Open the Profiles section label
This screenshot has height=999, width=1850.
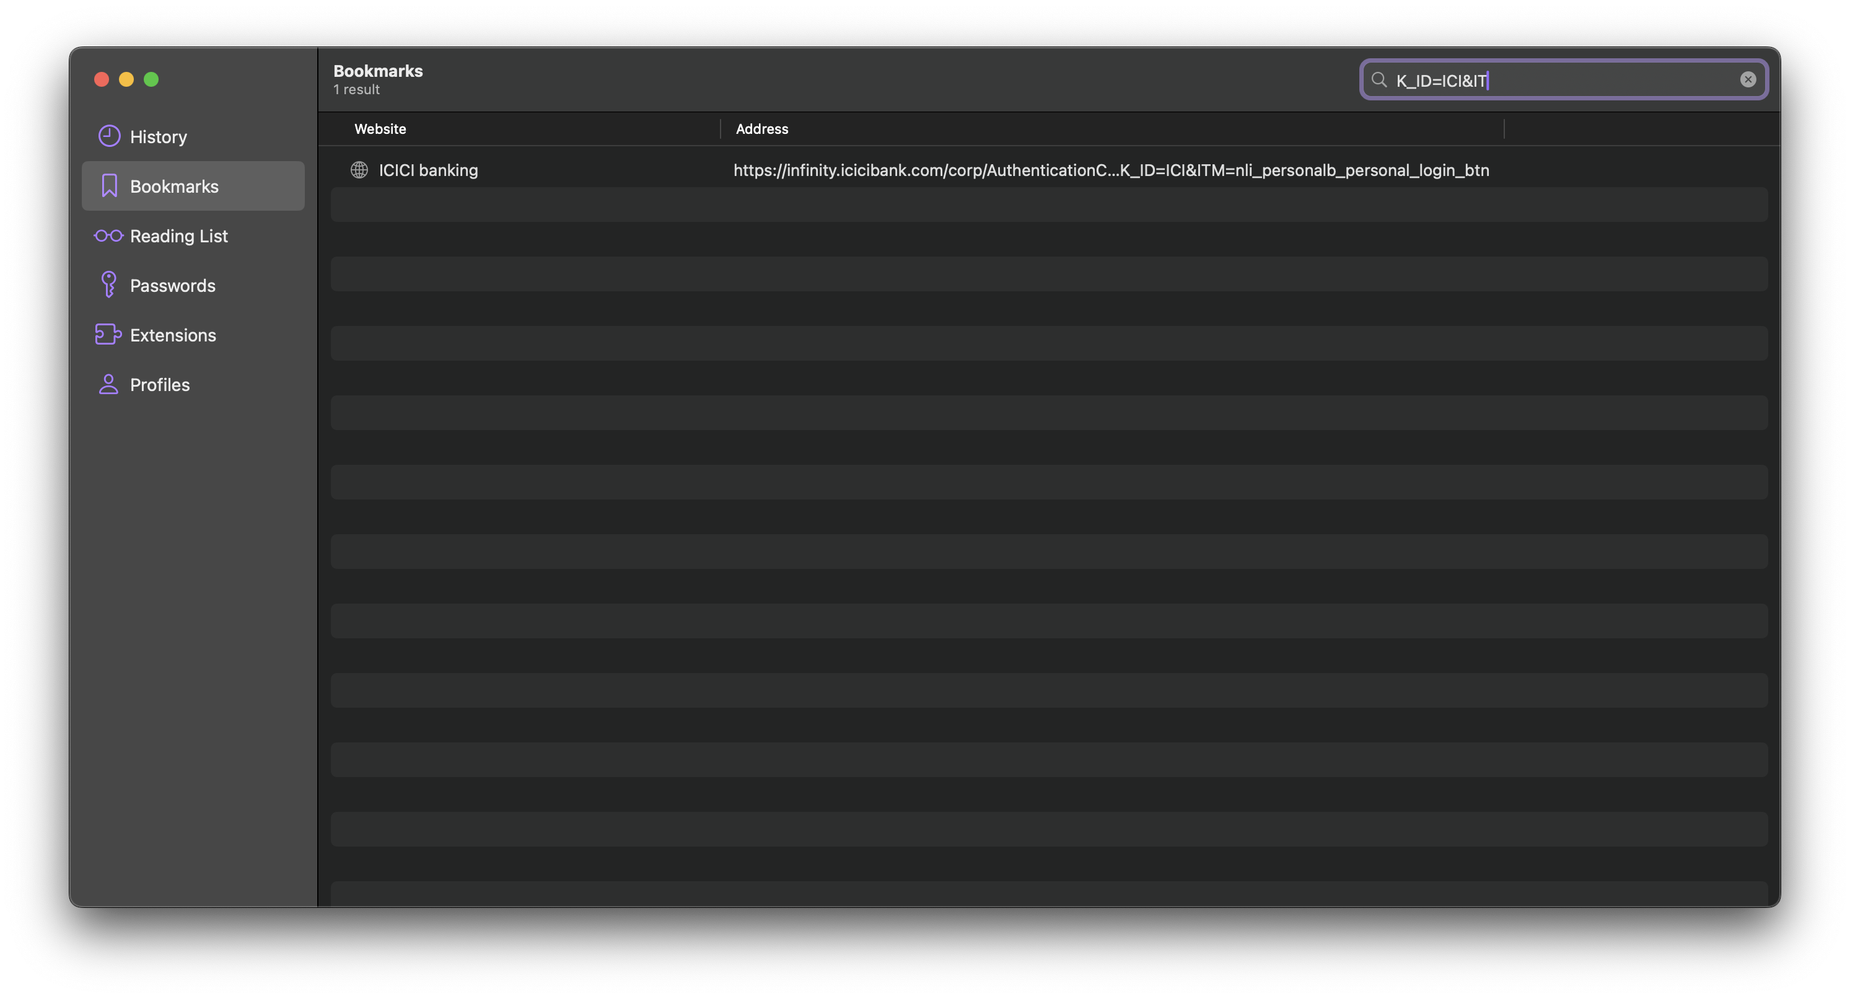pyautogui.click(x=159, y=384)
